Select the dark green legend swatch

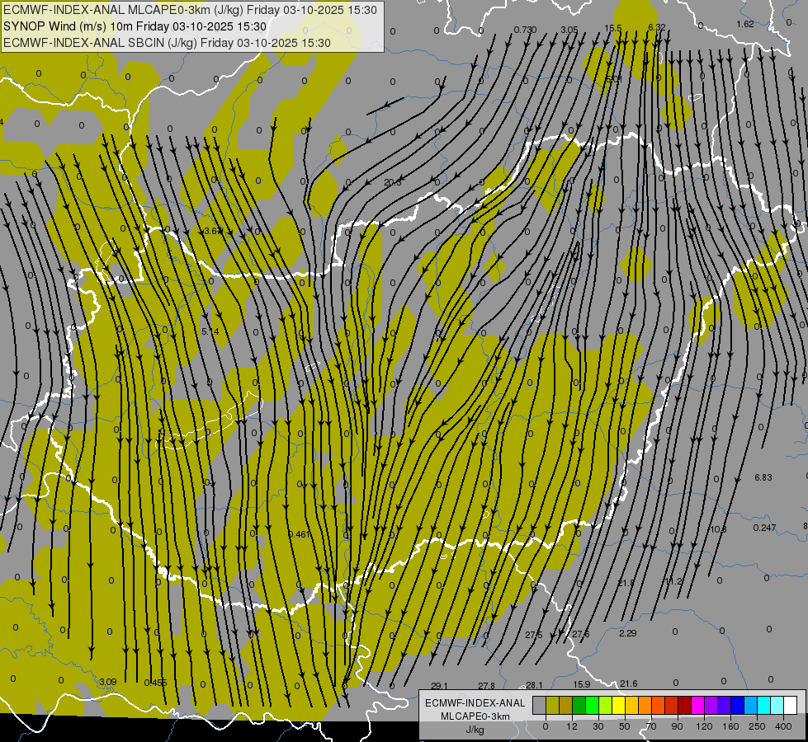[x=579, y=705]
